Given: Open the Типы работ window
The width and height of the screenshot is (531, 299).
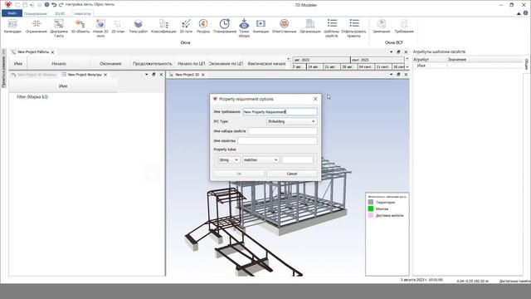Looking at the screenshot, I should pyautogui.click(x=139, y=26).
